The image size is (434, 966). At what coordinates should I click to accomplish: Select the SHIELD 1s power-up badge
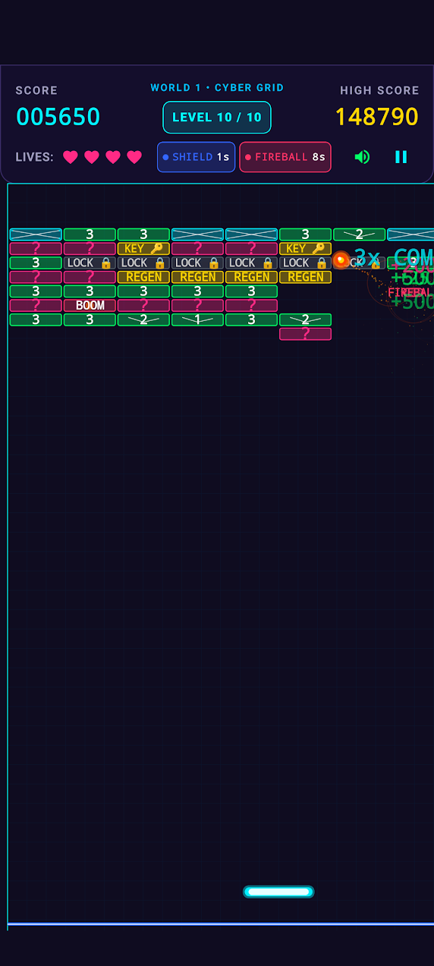196,157
